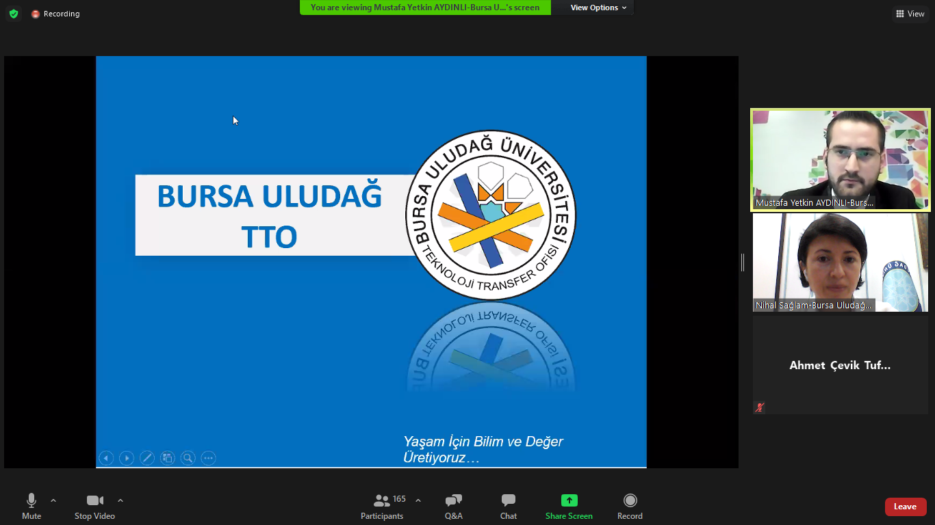Open the Chat panel
Image resolution: width=935 pixels, height=525 pixels.
coord(508,507)
